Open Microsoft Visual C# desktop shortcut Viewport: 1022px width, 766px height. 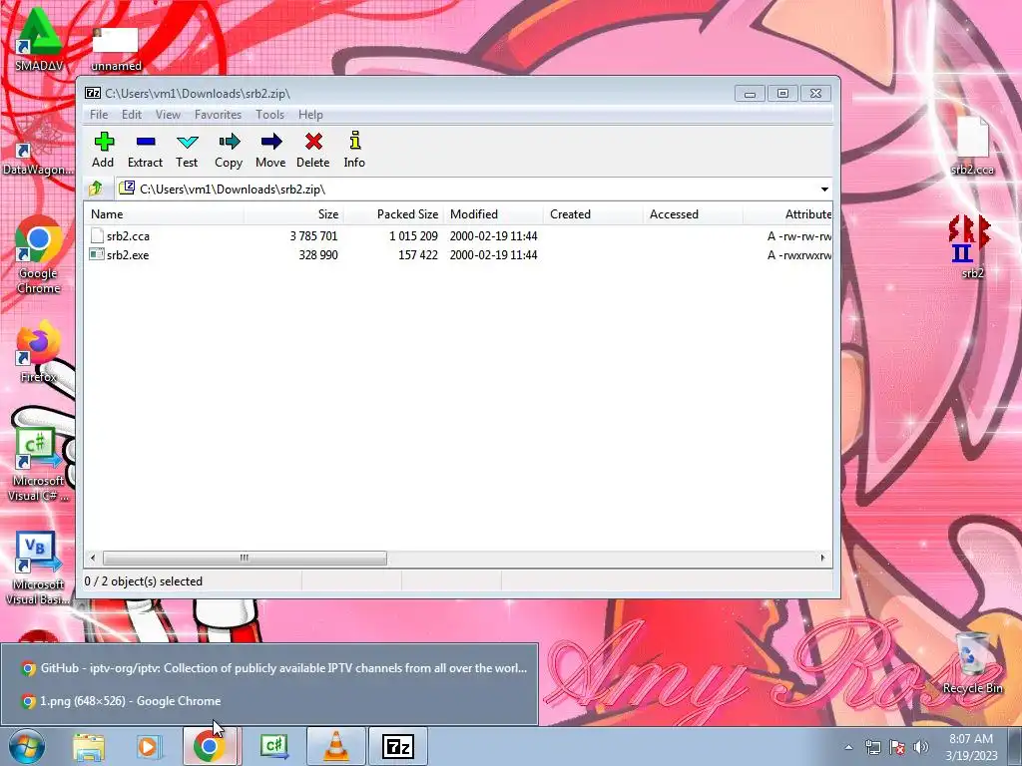(x=38, y=464)
